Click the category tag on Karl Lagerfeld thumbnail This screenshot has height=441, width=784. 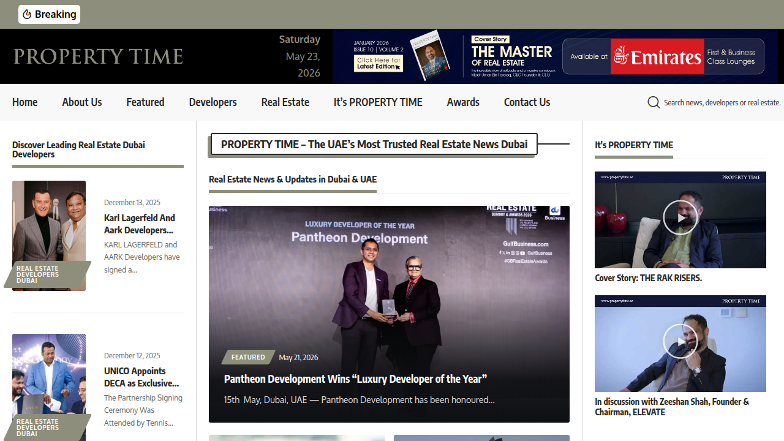point(48,274)
